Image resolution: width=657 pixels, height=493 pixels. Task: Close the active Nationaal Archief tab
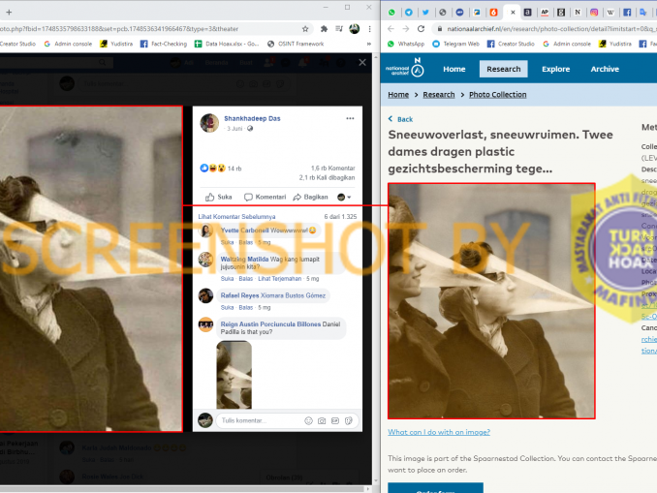[x=513, y=13]
